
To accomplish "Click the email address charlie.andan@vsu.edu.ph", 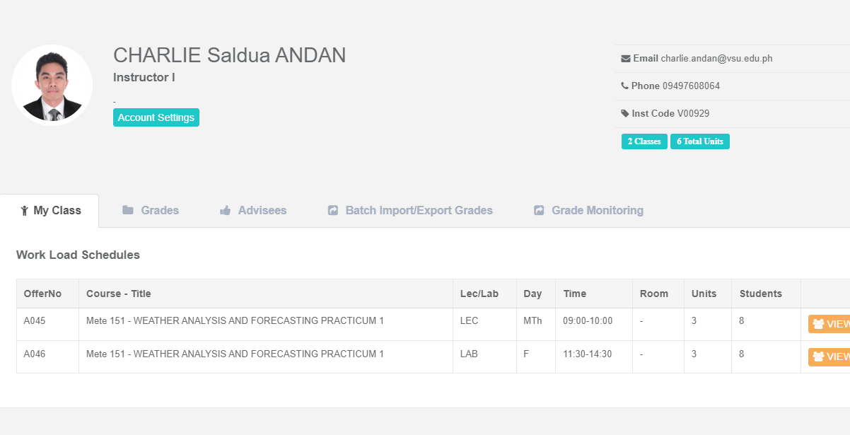I will [x=716, y=59].
